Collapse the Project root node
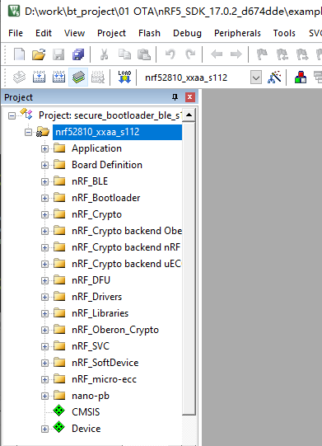322x446 pixels. click(x=12, y=115)
